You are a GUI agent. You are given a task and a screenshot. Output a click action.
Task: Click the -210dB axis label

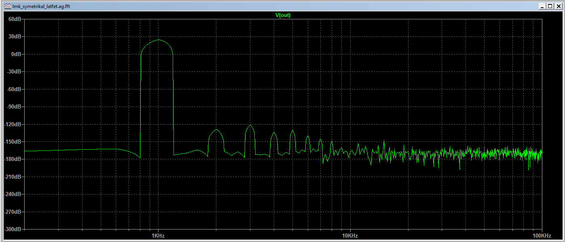point(13,177)
